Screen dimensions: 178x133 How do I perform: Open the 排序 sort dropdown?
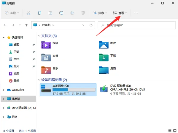[100, 13]
